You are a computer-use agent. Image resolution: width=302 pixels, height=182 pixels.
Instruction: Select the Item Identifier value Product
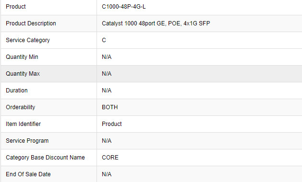112,124
